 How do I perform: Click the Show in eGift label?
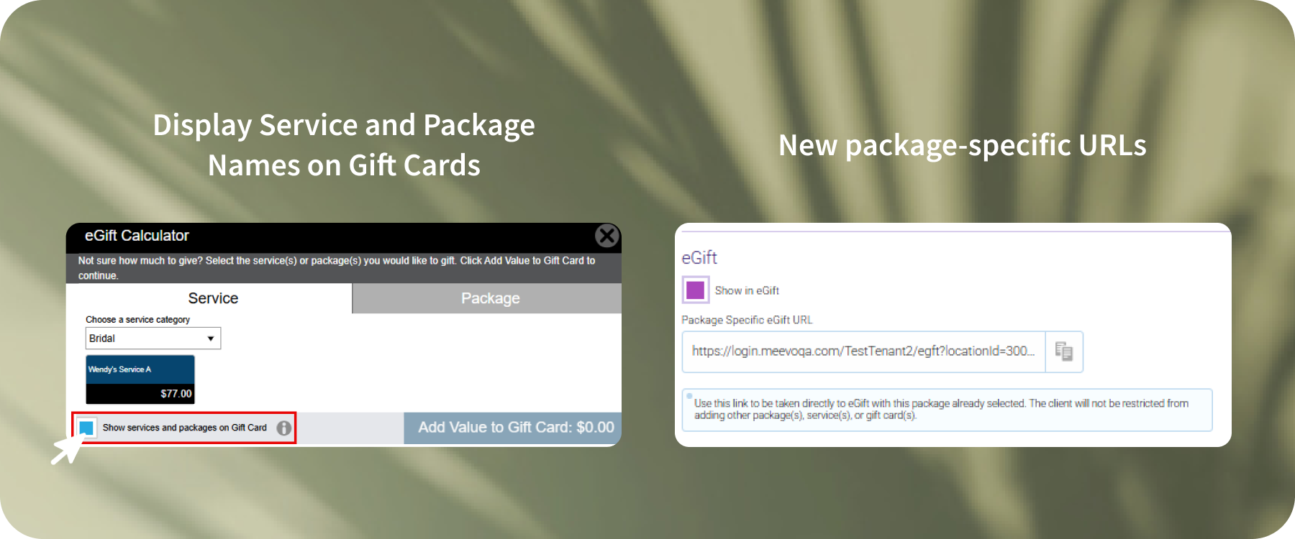coord(747,290)
